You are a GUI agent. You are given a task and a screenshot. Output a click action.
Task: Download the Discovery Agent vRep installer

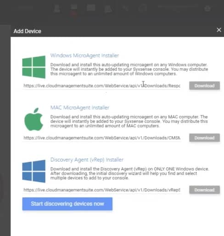(x=204, y=190)
